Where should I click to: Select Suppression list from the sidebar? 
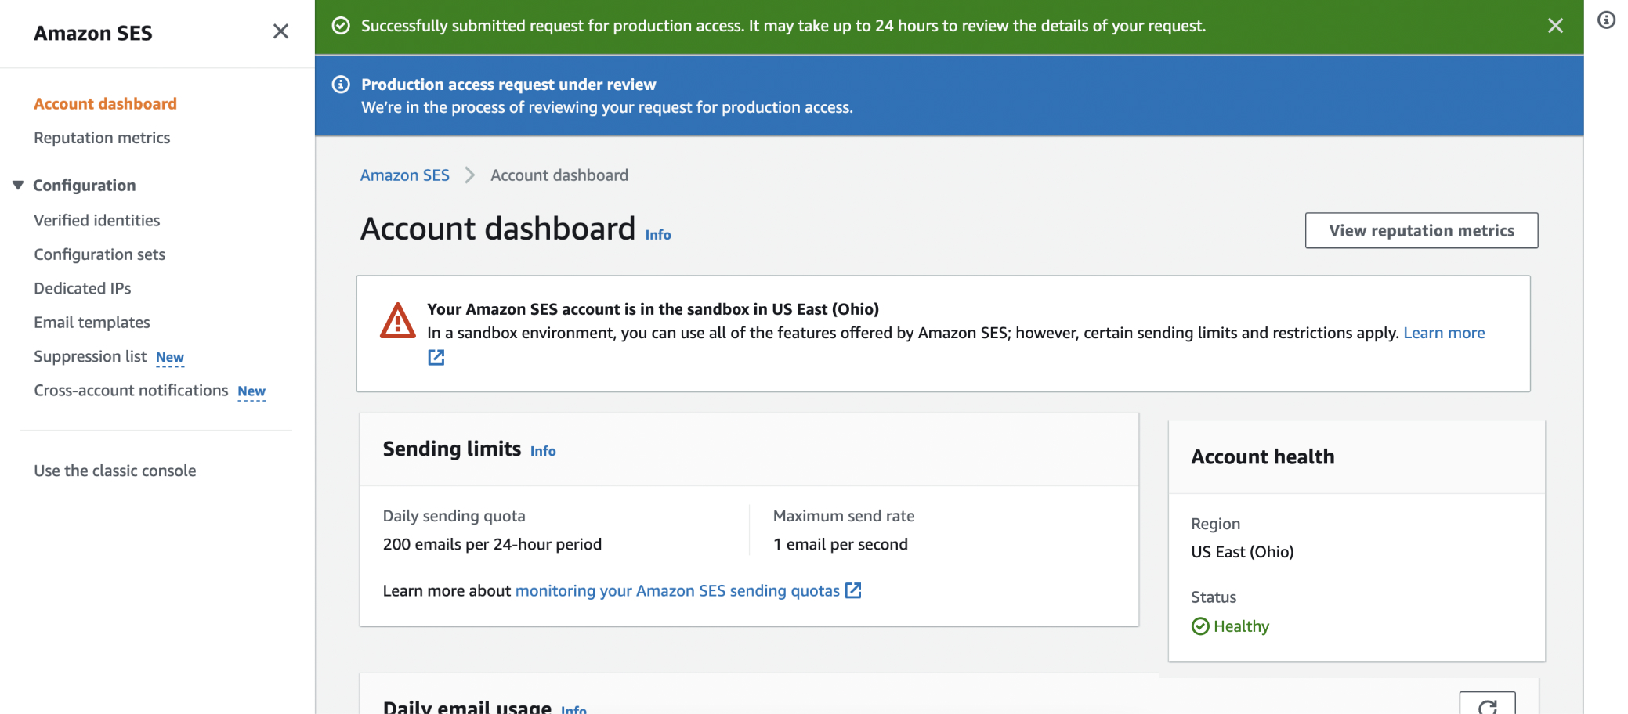(x=90, y=356)
